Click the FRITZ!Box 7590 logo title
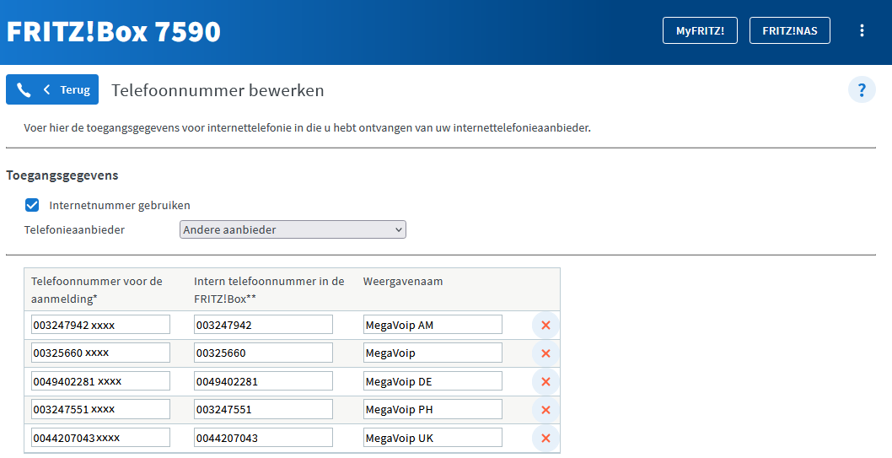892x458 pixels. [114, 32]
